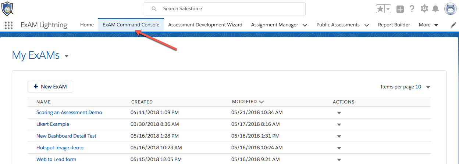Open the Public Assessments tab
The width and height of the screenshot is (459, 164).
coord(338,25)
